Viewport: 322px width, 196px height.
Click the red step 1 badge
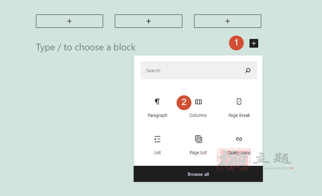tap(236, 43)
